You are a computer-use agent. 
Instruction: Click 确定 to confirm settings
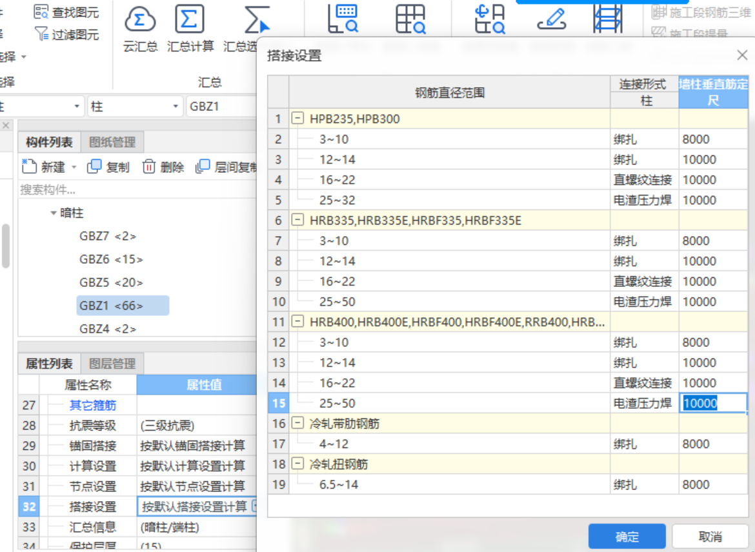tap(627, 536)
